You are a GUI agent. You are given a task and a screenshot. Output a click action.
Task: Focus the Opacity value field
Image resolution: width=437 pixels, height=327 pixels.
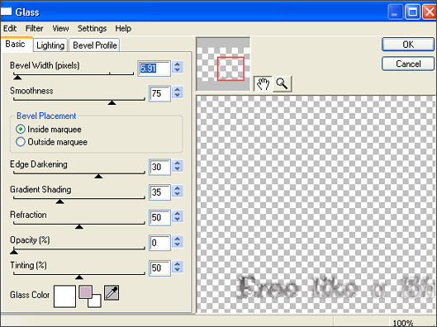159,243
